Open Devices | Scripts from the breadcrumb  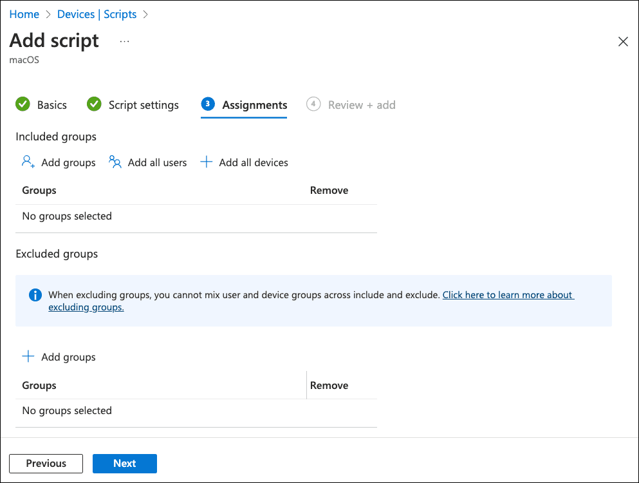click(97, 14)
